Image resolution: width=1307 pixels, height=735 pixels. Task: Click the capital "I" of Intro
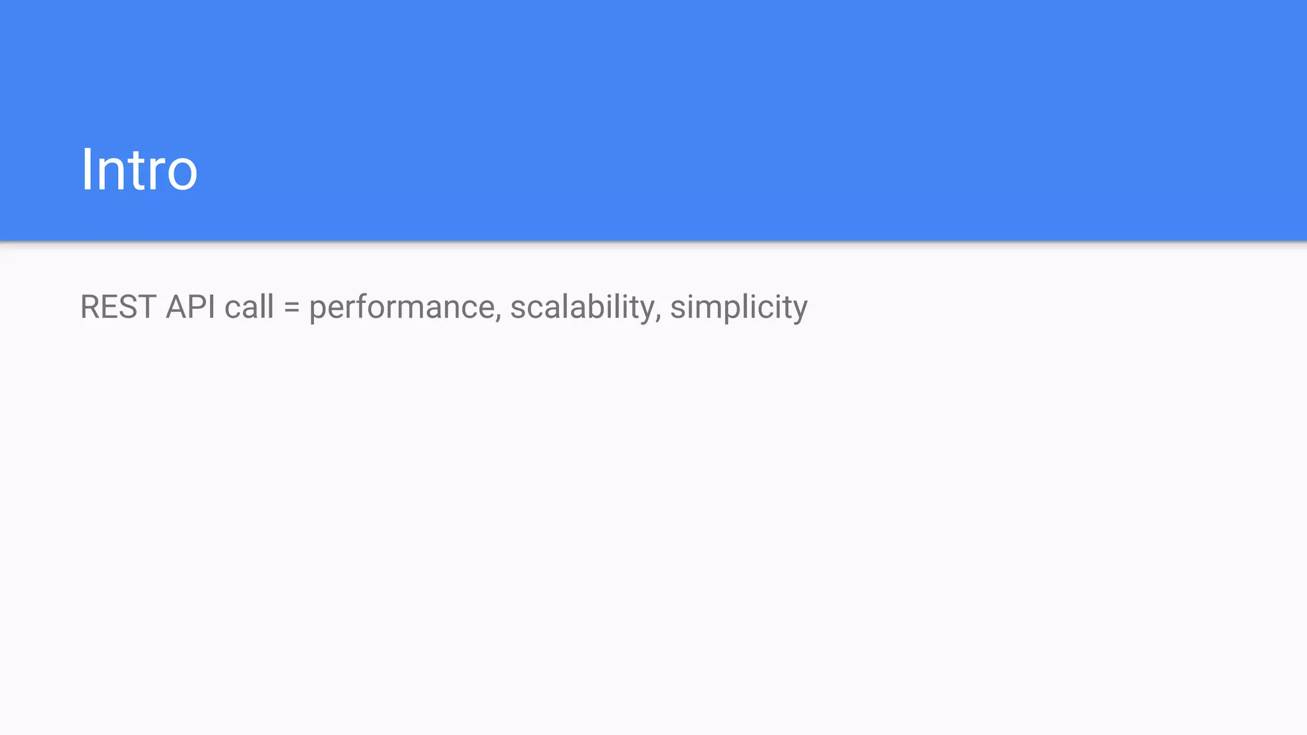click(x=86, y=170)
